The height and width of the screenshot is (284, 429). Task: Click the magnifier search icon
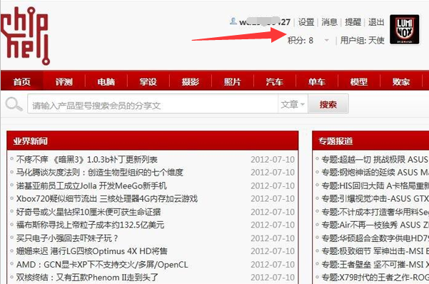(x=14, y=104)
